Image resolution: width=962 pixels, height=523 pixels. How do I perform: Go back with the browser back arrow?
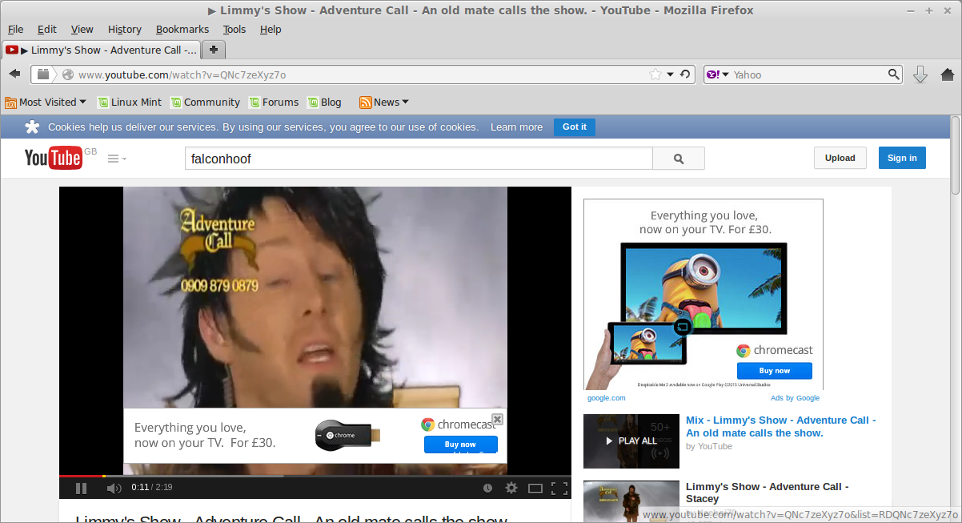[x=14, y=74]
